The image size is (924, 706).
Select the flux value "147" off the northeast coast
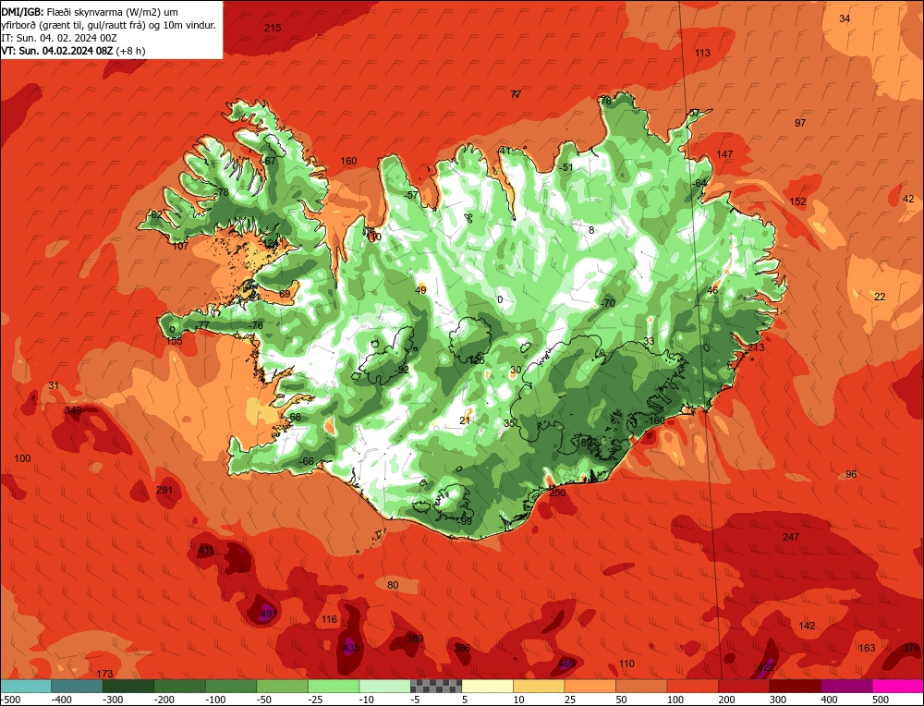pyautogui.click(x=724, y=154)
